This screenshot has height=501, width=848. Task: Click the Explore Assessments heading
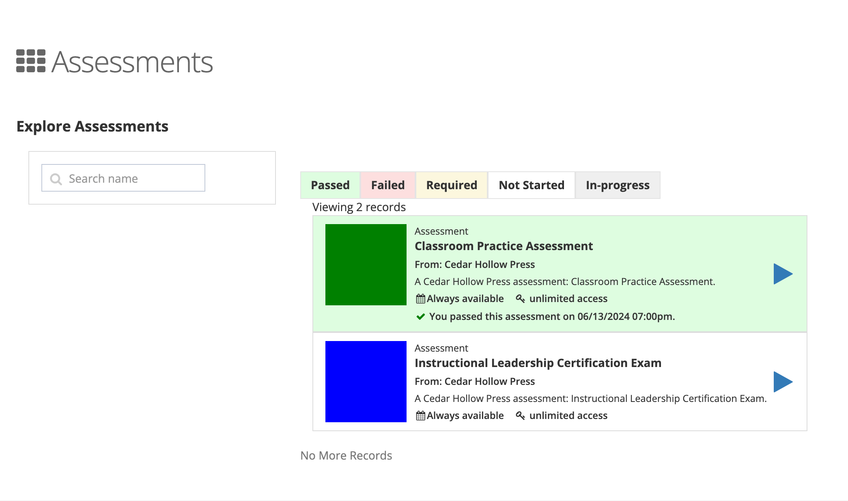coord(93,127)
